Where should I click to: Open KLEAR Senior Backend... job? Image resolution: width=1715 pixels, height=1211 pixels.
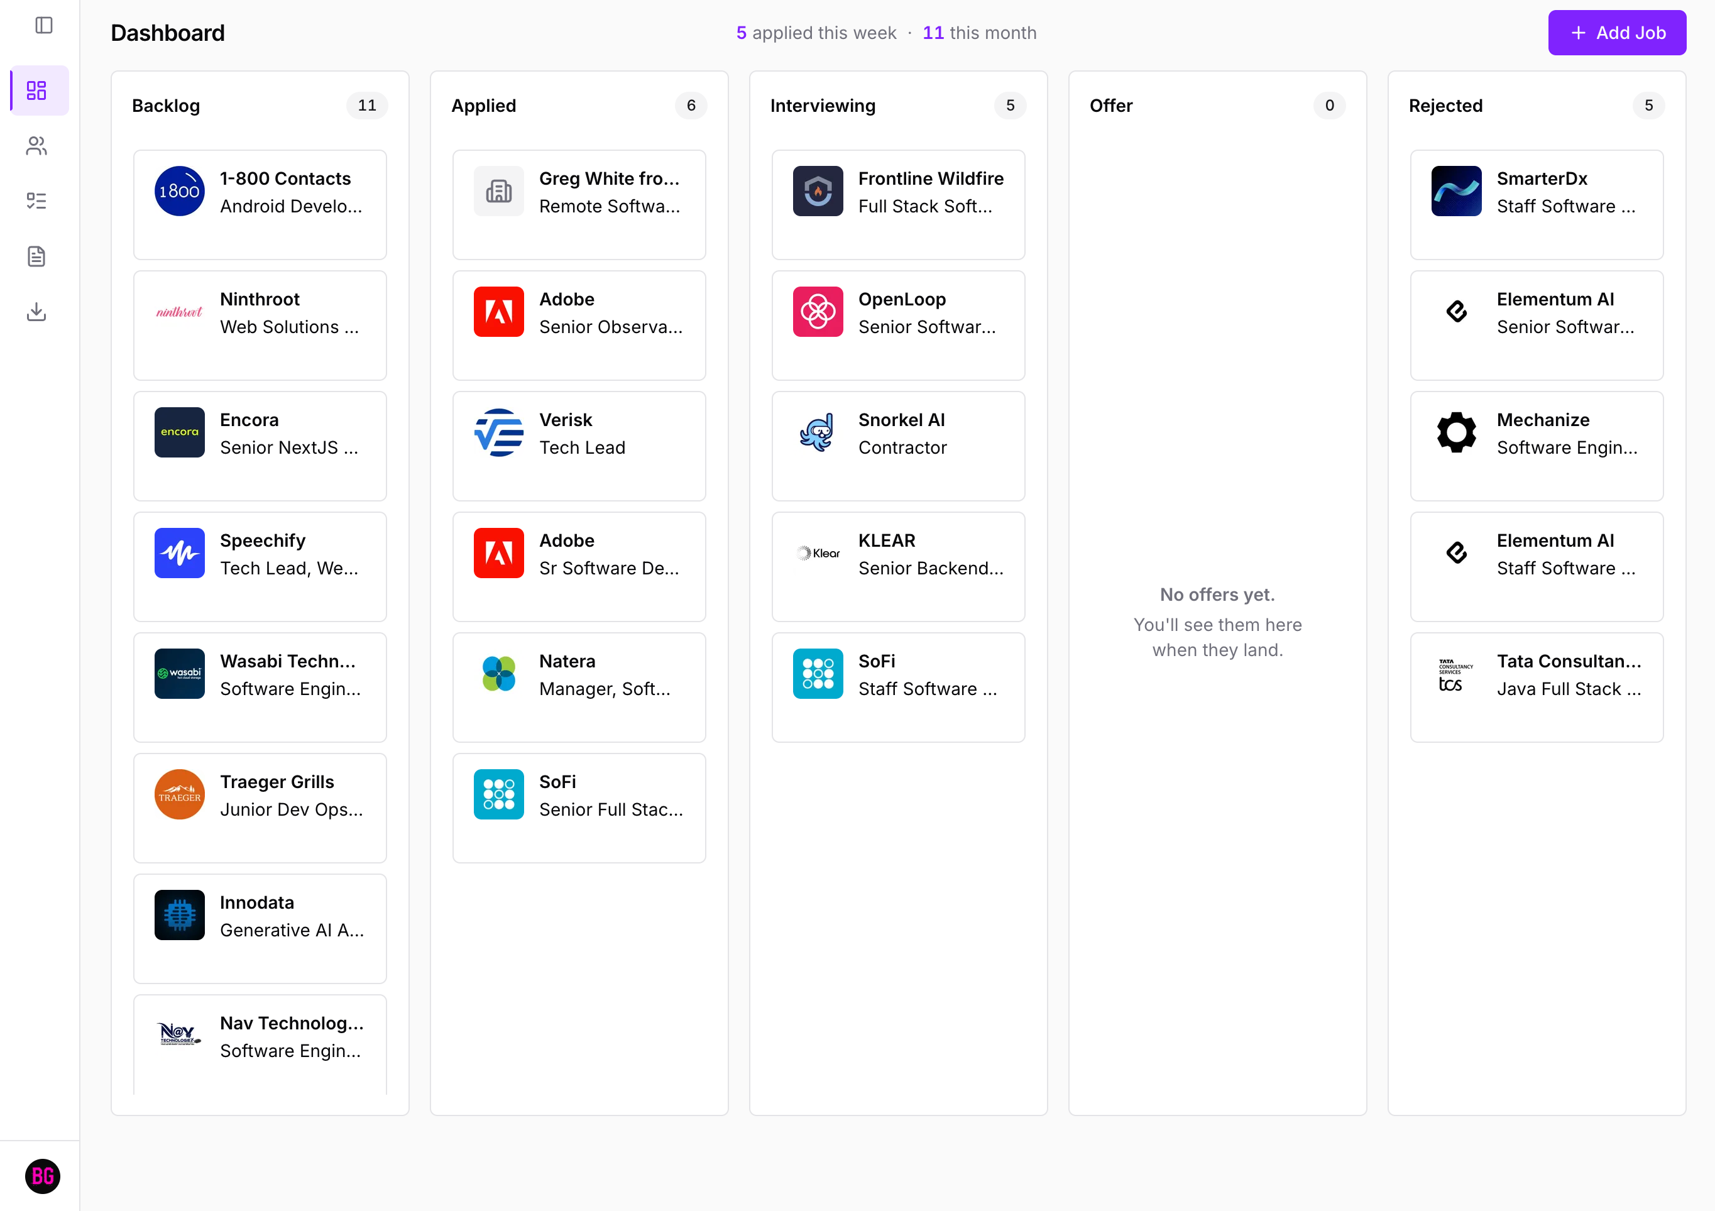(x=899, y=567)
